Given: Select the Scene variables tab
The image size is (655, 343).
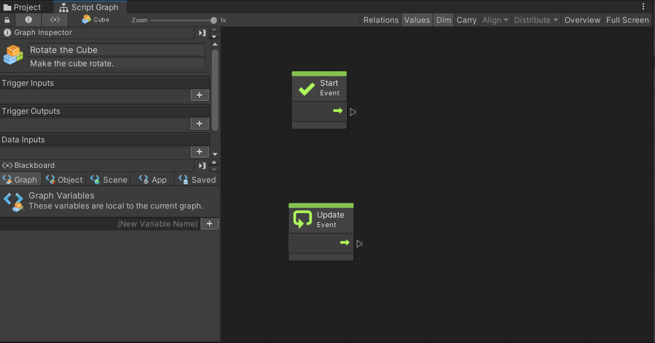Looking at the screenshot, I should 108,179.
